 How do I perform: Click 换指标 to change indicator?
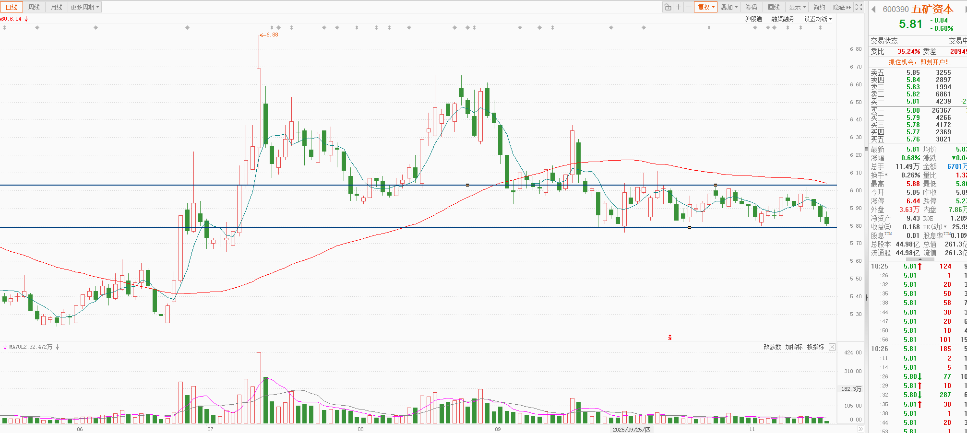(x=815, y=347)
